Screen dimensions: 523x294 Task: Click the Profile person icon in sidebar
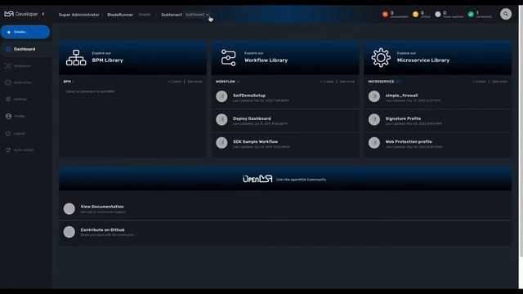[8, 116]
